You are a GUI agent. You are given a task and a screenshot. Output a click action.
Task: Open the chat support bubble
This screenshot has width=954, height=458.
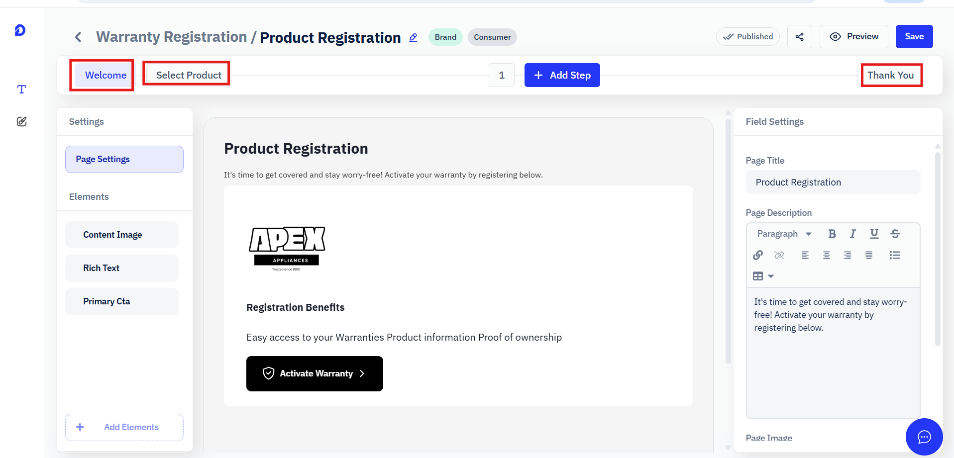click(x=924, y=437)
